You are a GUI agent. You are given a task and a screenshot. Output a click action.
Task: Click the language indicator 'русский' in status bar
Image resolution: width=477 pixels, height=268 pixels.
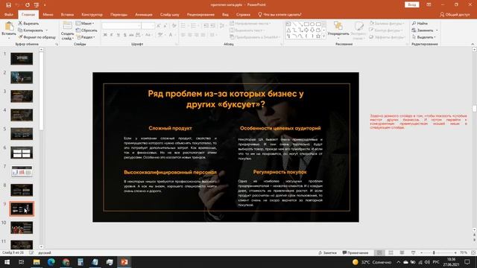click(45, 253)
